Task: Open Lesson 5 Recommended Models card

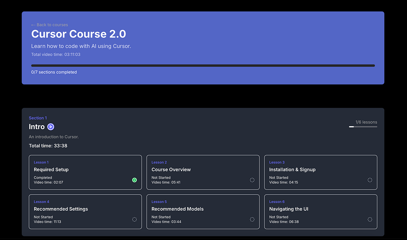Action: pos(203,212)
